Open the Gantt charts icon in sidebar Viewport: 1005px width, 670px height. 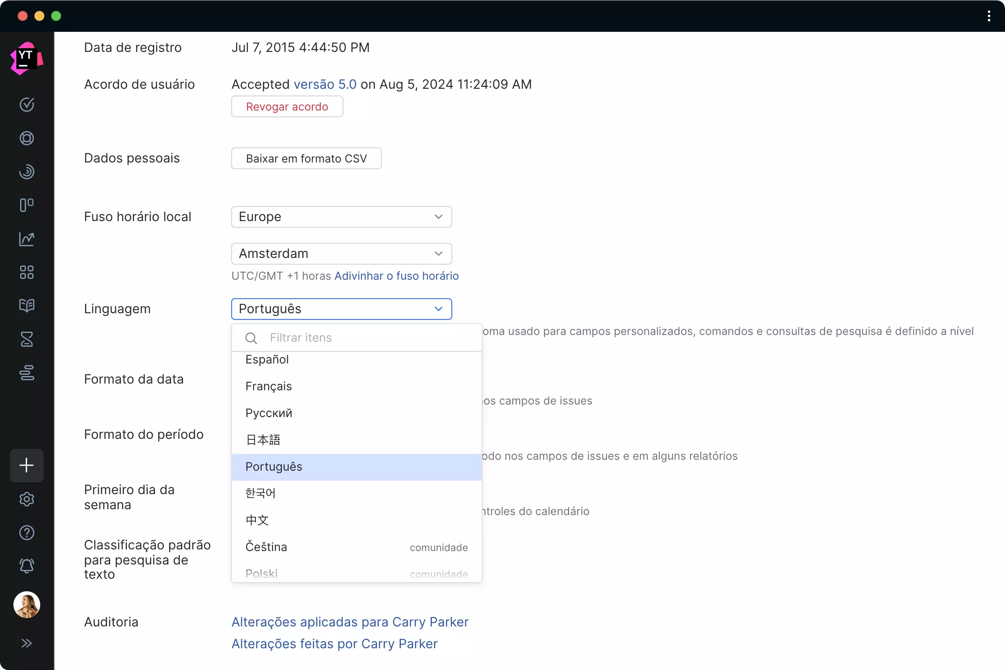(x=26, y=373)
